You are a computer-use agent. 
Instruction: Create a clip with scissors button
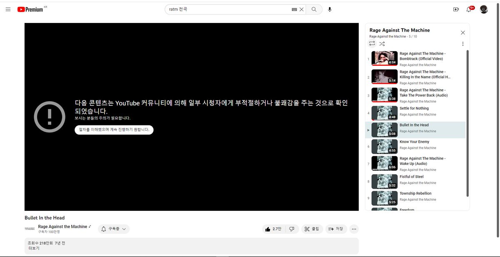tap(312, 229)
